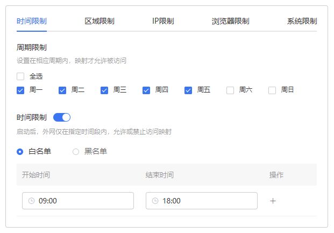The image size is (334, 233).
Task: Turn off the 时间限制 switch
Action: point(62,117)
